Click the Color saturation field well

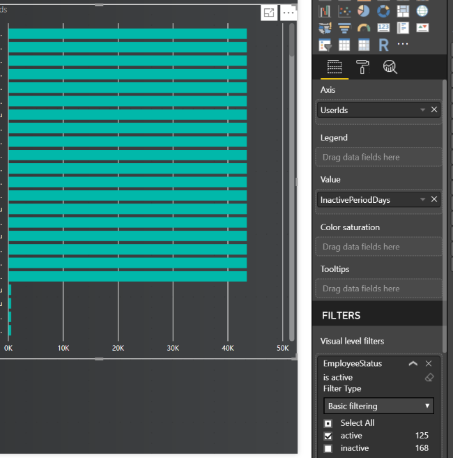[x=379, y=247]
